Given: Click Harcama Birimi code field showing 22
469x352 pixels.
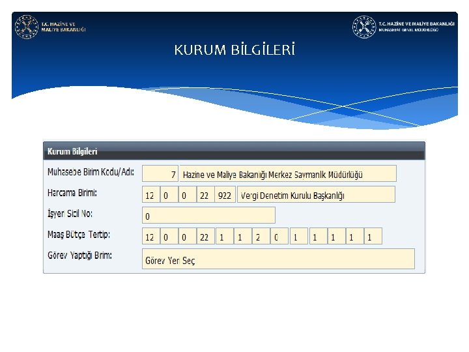Looking at the screenshot, I should pos(205,194).
